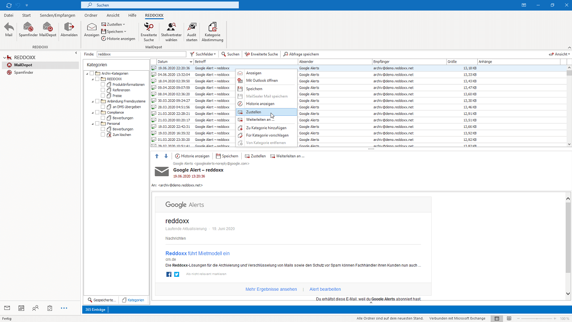
Task: Check the Anbindung Fremdsysteme checkbox
Action: coord(97,102)
